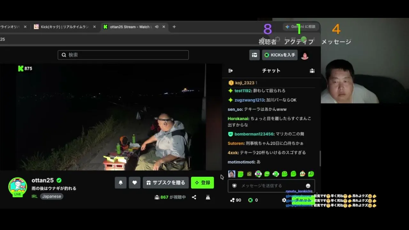
Task: Click username Horokanai in chat
Action: point(238,119)
